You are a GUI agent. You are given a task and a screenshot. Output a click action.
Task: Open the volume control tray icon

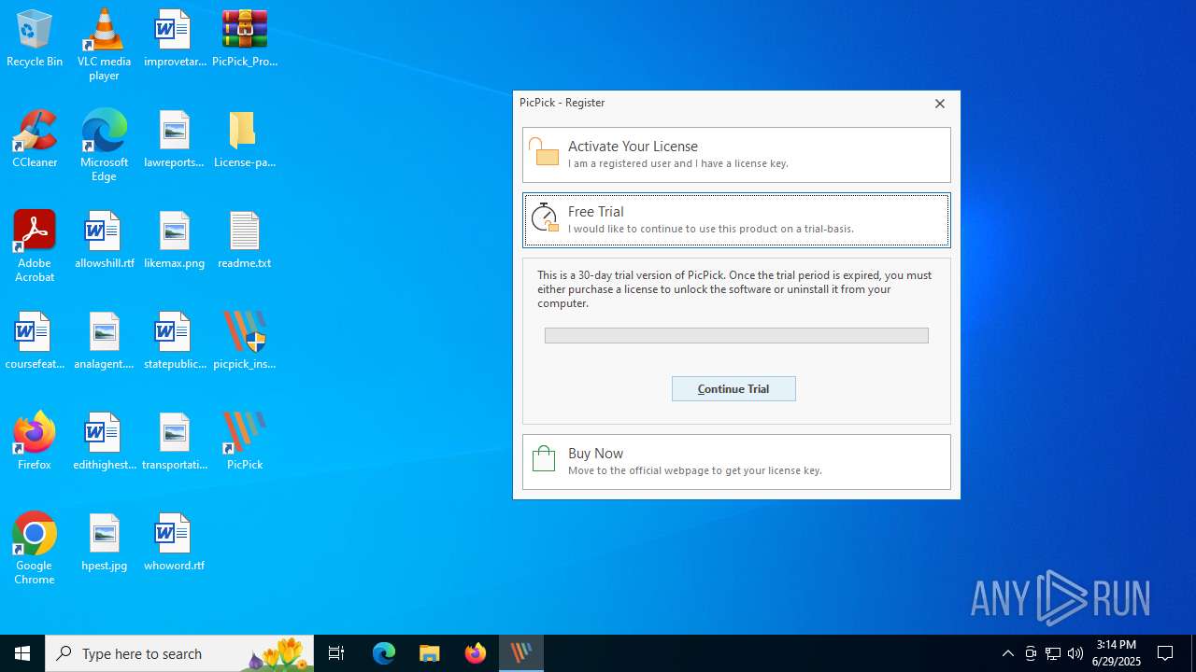1075,653
